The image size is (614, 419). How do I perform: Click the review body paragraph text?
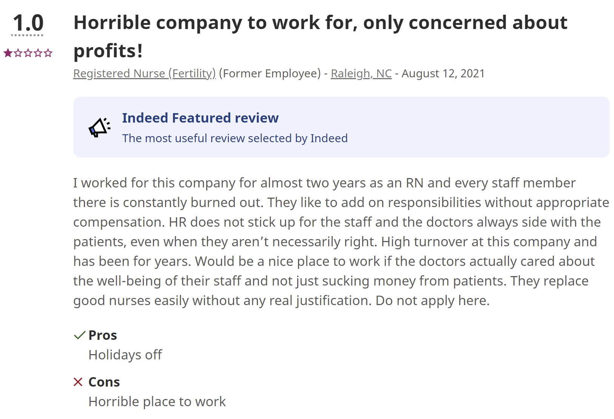click(x=341, y=242)
